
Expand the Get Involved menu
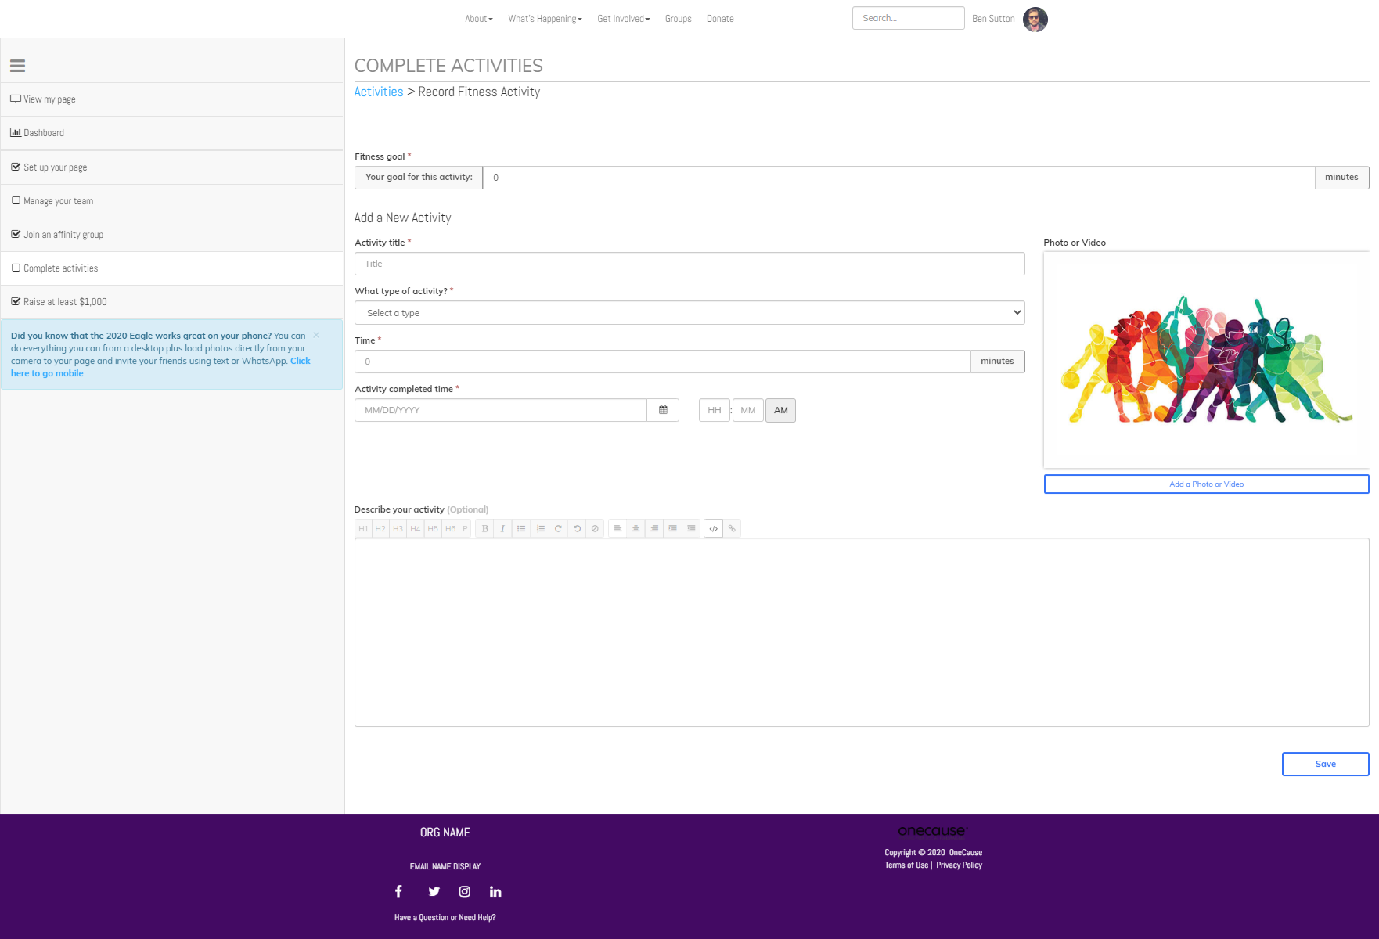point(623,18)
